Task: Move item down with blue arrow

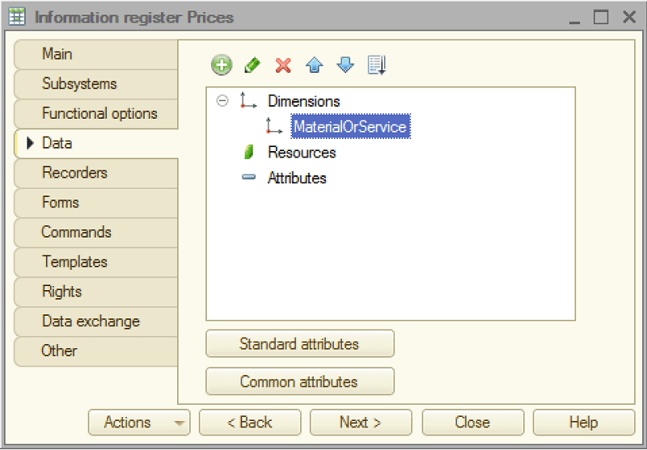Action: click(345, 65)
